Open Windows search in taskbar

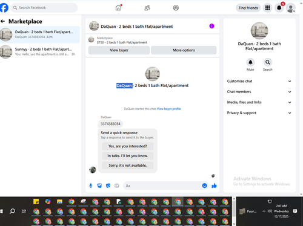tap(12, 211)
